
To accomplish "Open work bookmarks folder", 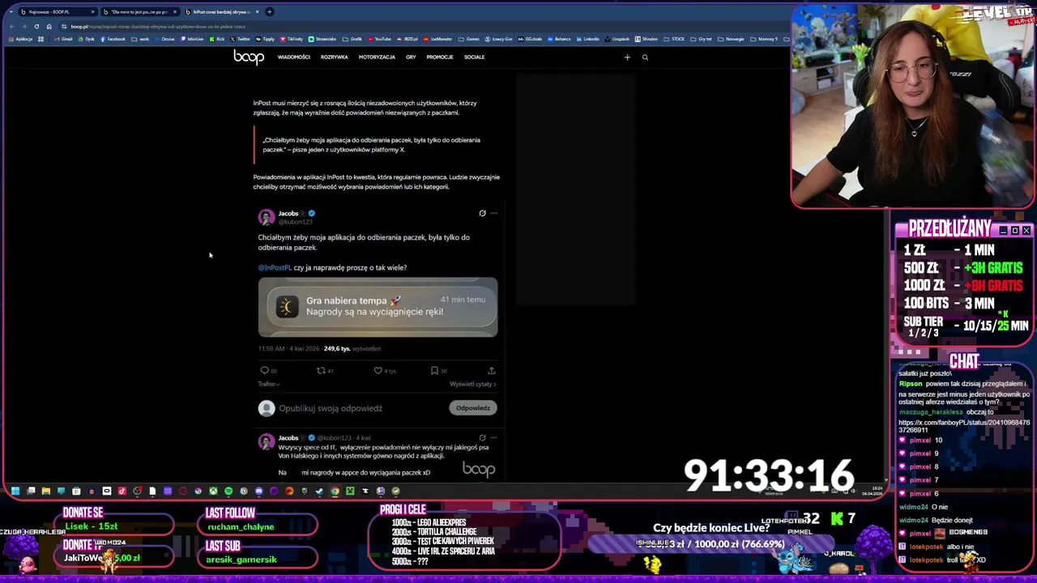I will 140,39.
